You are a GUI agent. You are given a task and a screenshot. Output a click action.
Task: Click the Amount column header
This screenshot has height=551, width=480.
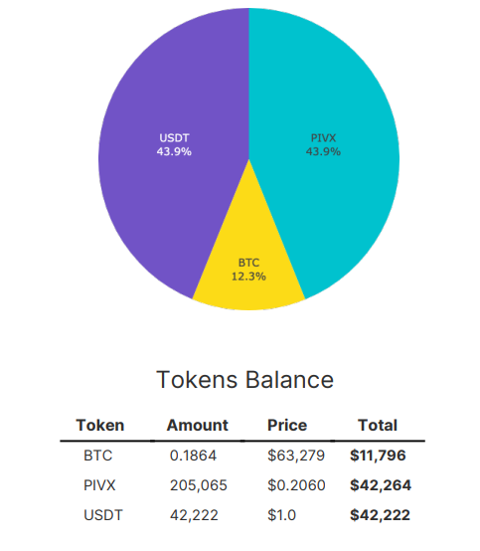pos(198,426)
